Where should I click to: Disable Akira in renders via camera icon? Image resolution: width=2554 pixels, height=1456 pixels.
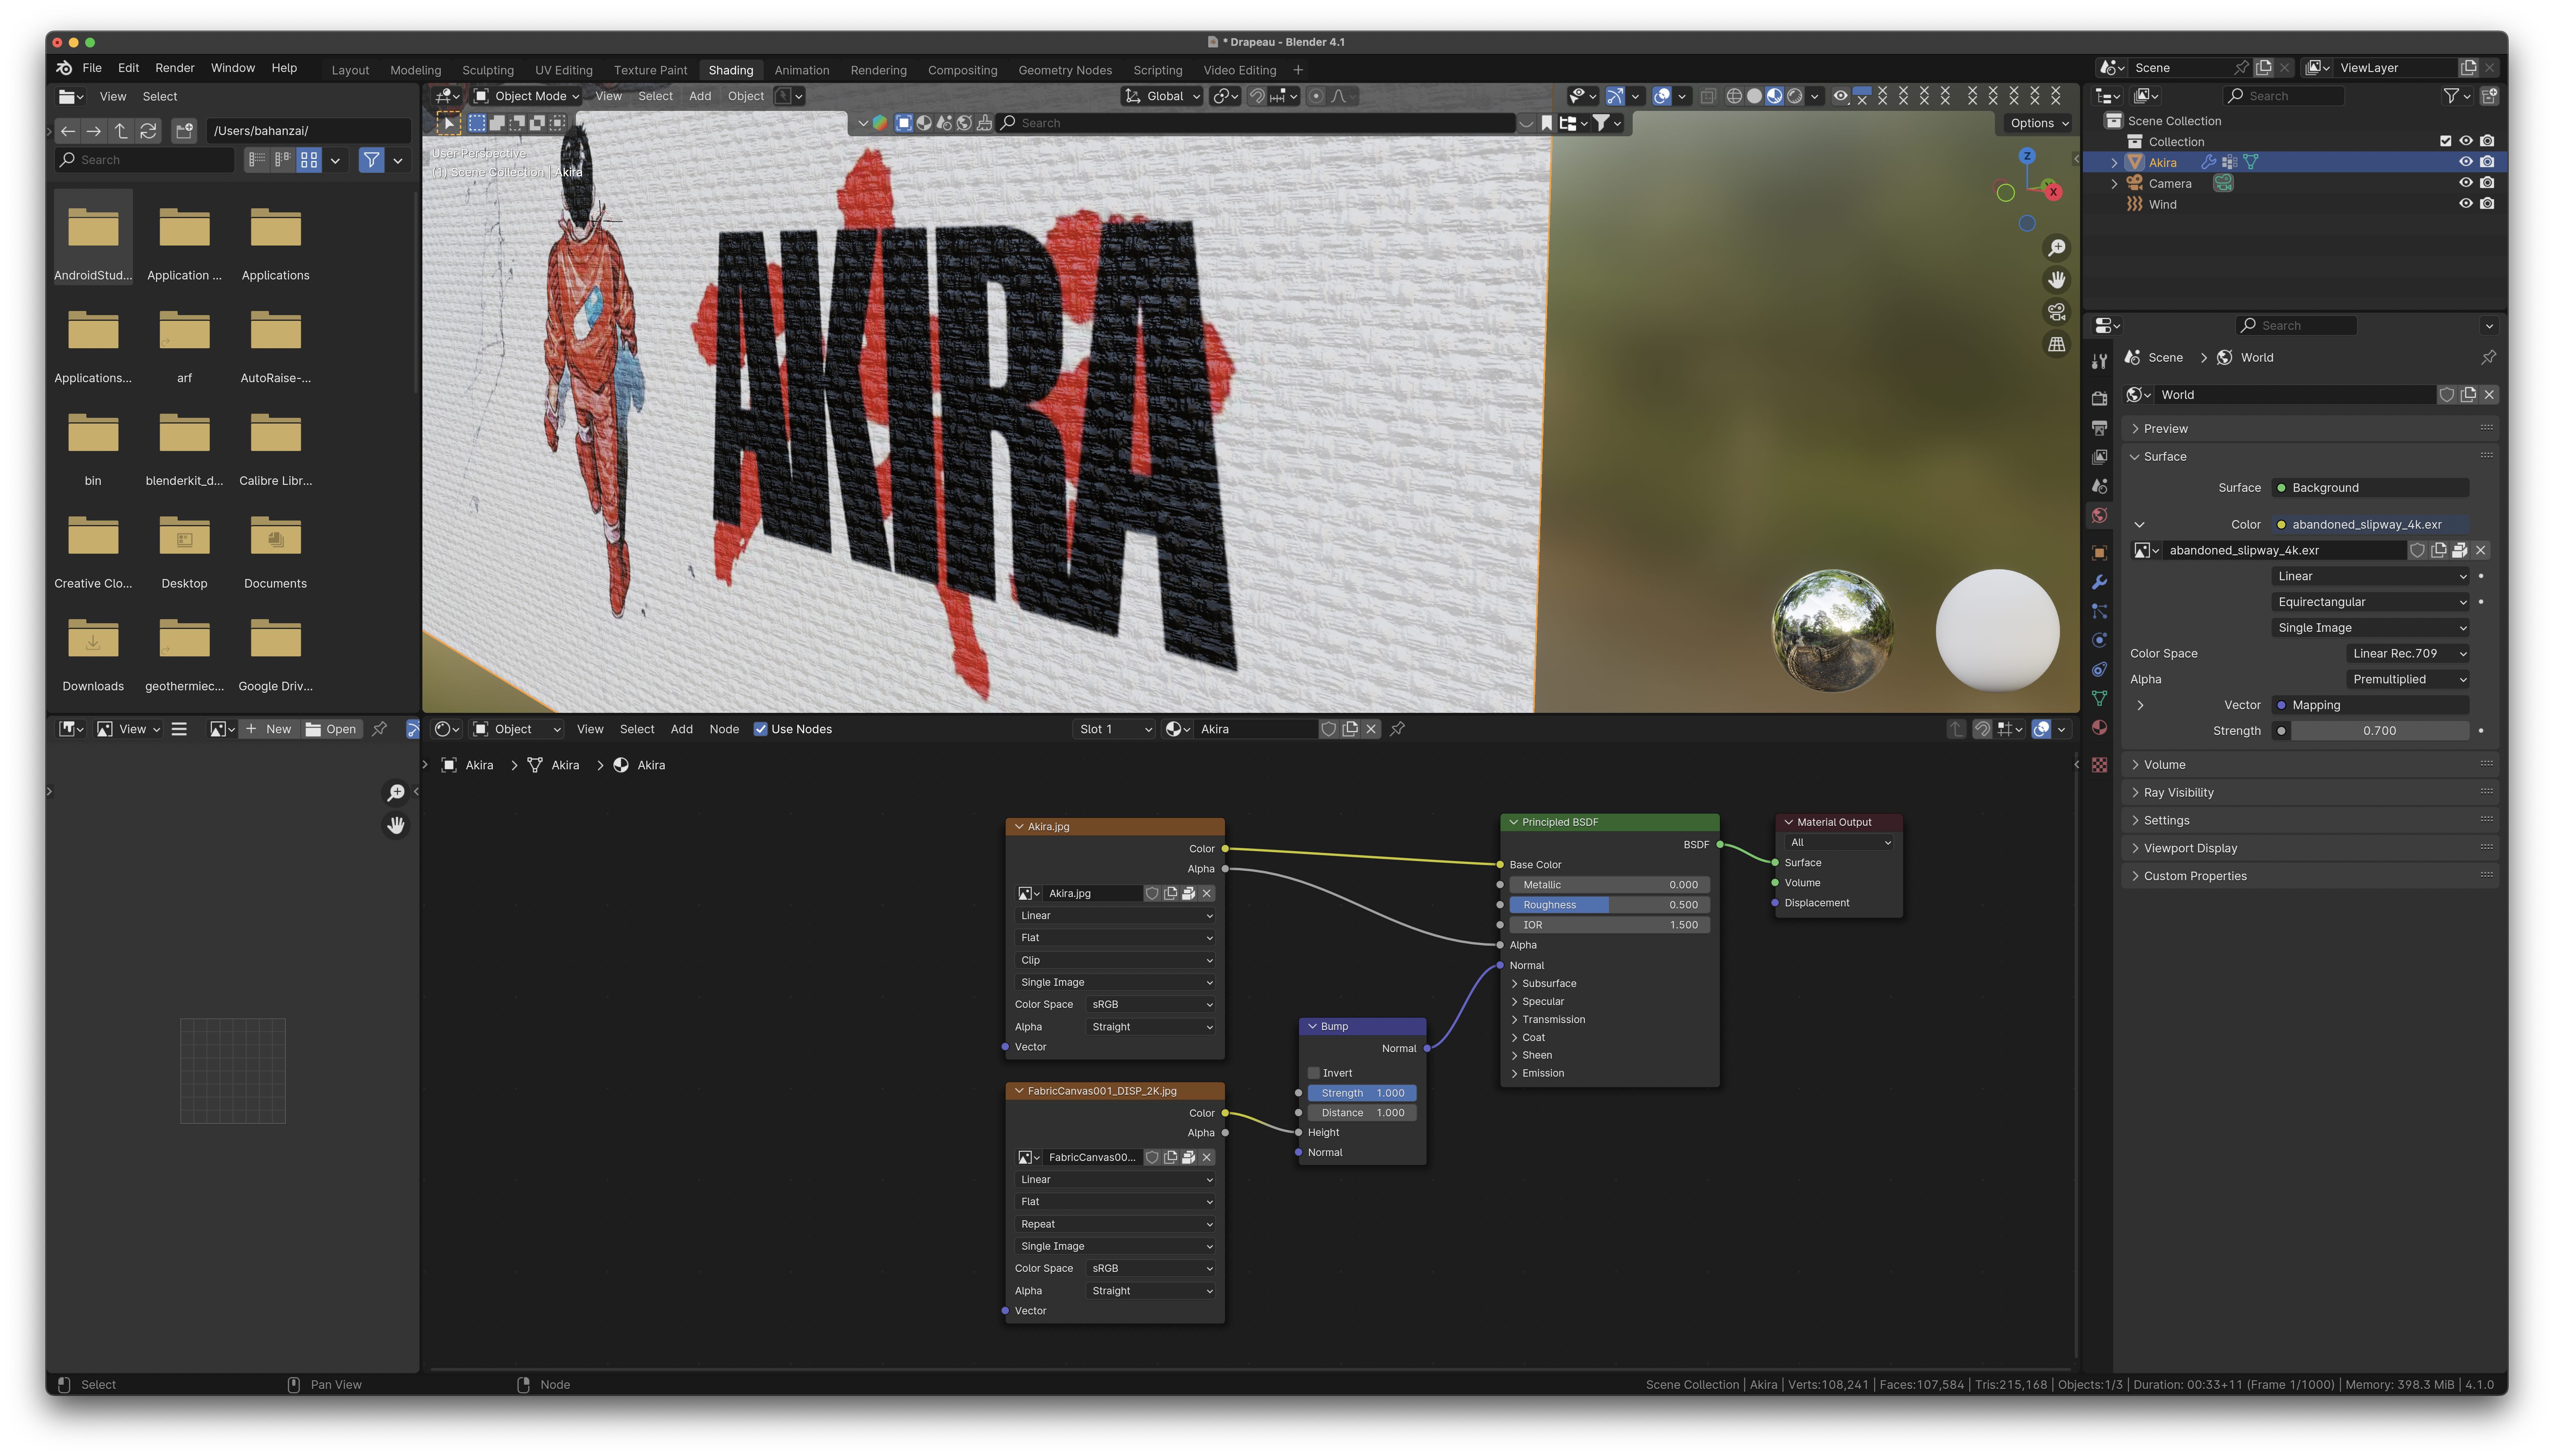pos(2487,162)
